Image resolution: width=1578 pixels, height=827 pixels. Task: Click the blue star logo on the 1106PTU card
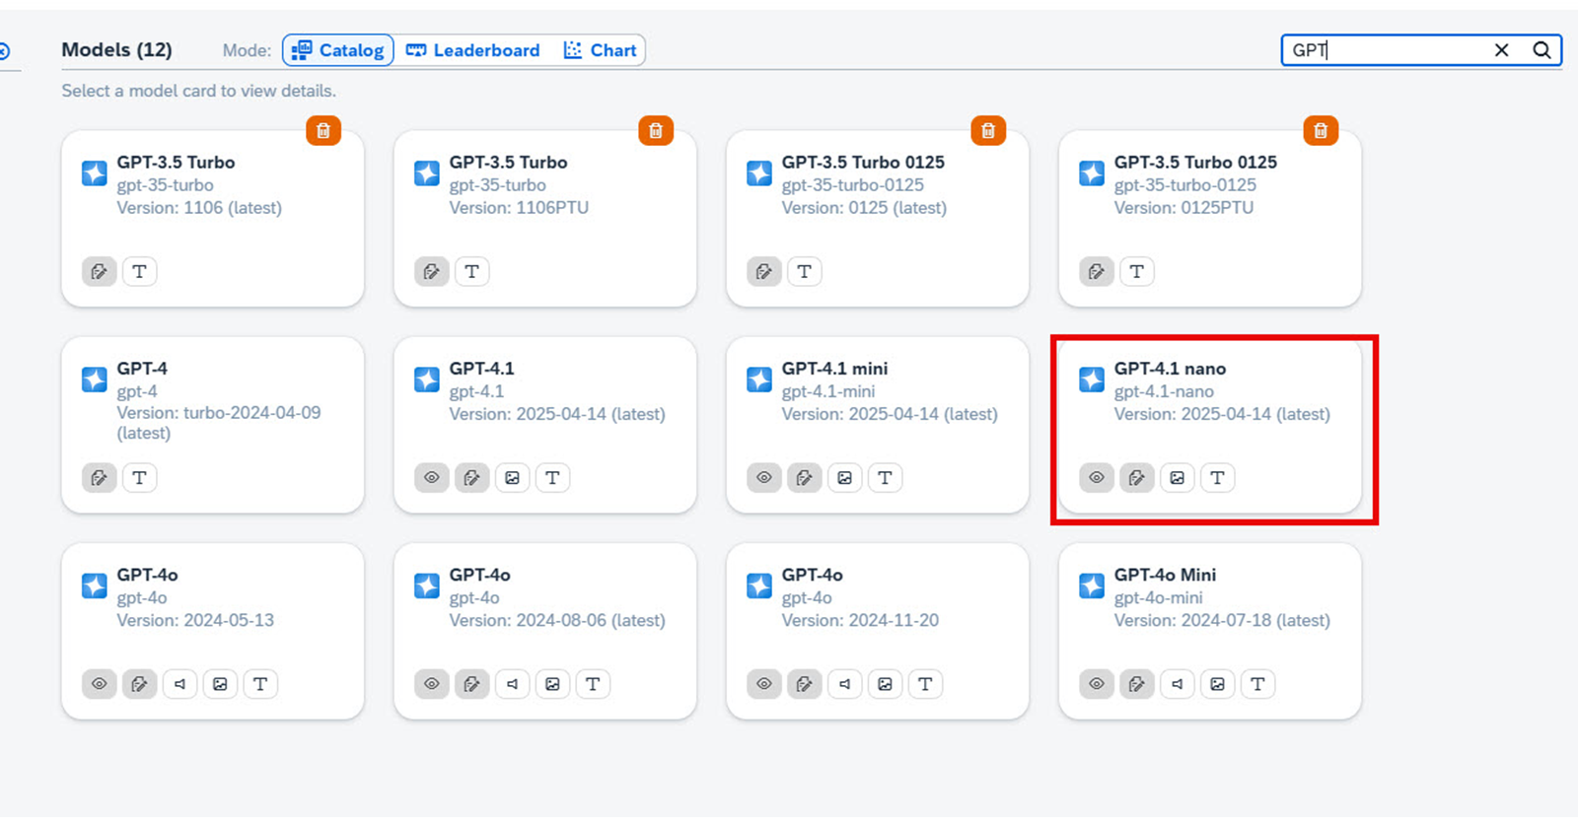[426, 173]
